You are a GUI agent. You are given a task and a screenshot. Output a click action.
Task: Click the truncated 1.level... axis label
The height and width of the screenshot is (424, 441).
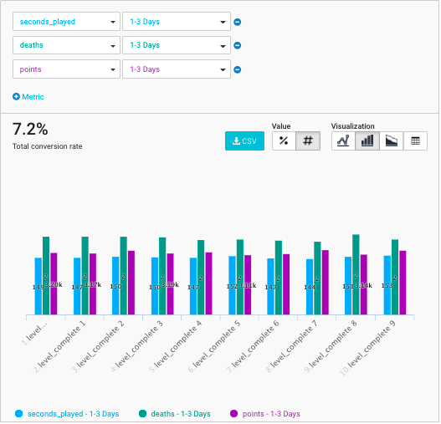pyautogui.click(x=34, y=335)
